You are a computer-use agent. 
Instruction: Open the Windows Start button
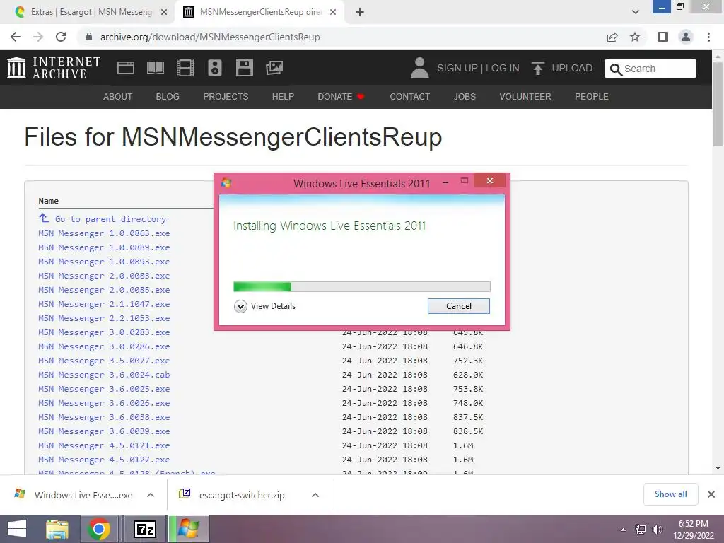click(x=17, y=529)
